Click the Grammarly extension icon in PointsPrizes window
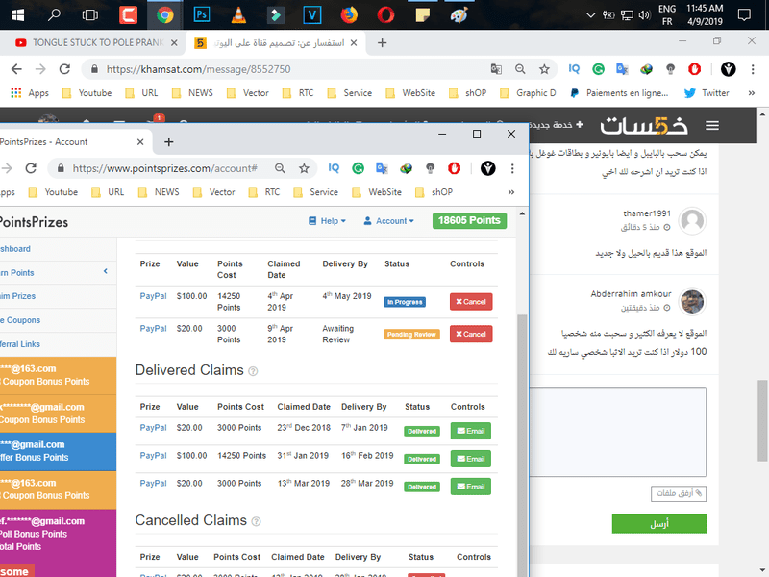The image size is (769, 577). pyautogui.click(x=358, y=167)
